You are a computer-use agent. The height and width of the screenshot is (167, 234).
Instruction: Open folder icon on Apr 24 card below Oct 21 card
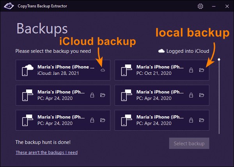point(202,95)
